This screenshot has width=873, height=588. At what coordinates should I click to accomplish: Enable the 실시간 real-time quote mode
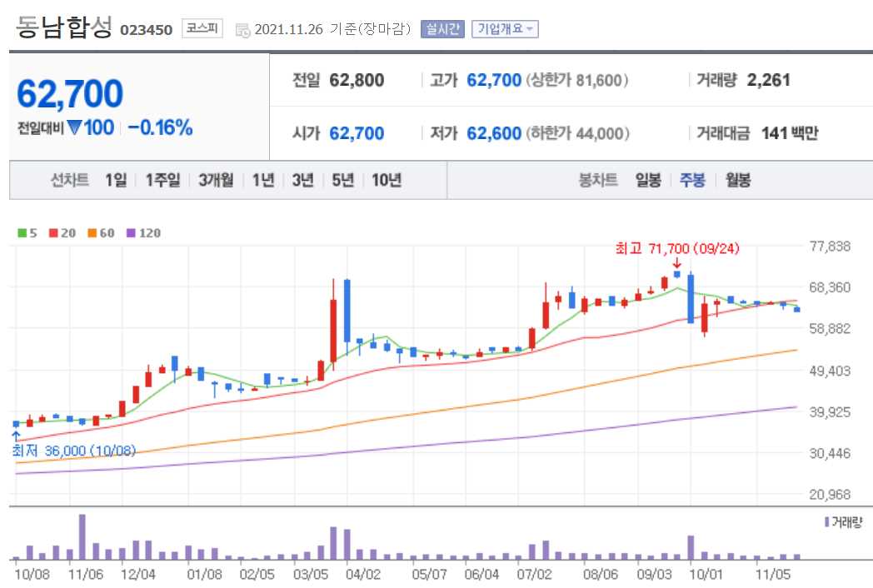coord(441,27)
